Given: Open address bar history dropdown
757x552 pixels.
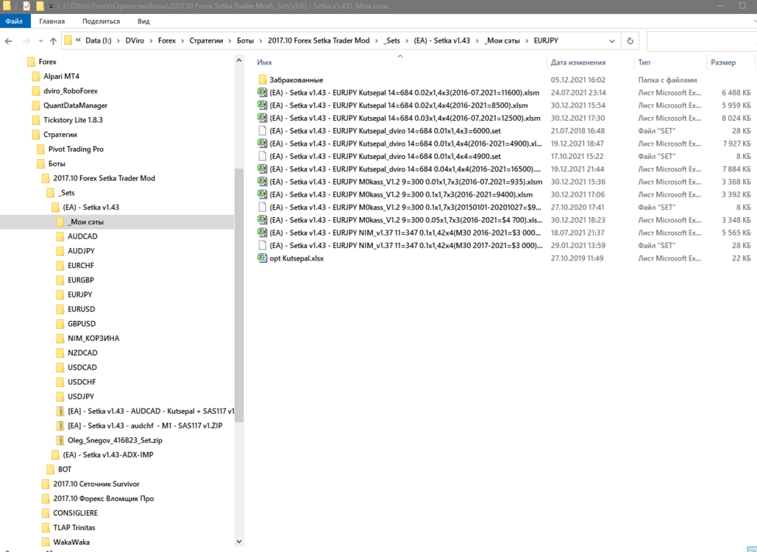Looking at the screenshot, I should click(x=612, y=41).
